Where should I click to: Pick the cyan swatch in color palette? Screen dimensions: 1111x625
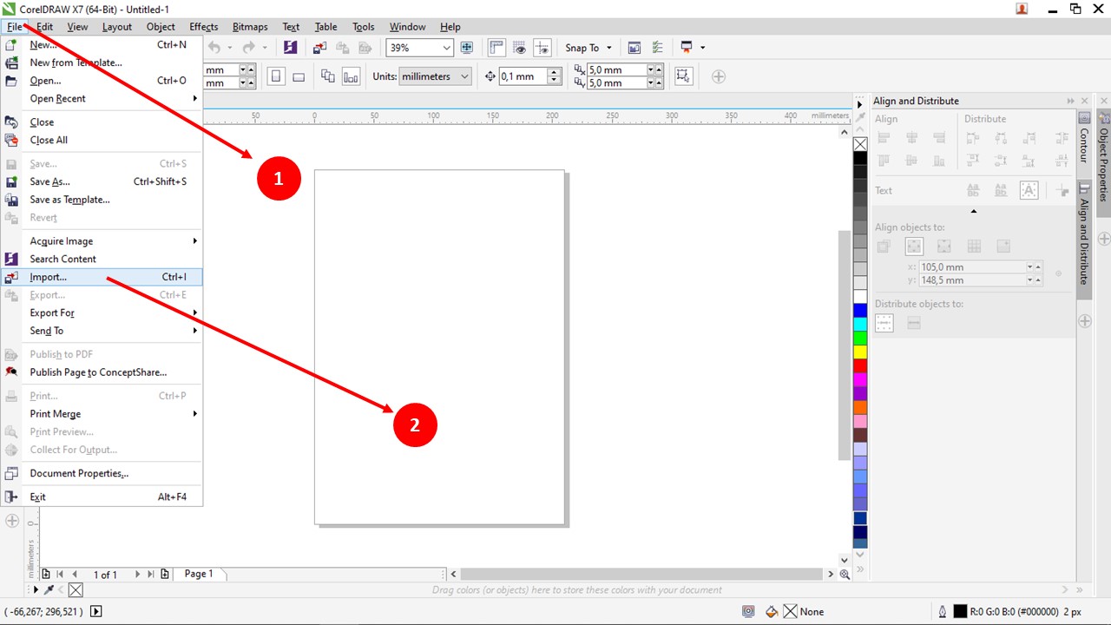(860, 325)
